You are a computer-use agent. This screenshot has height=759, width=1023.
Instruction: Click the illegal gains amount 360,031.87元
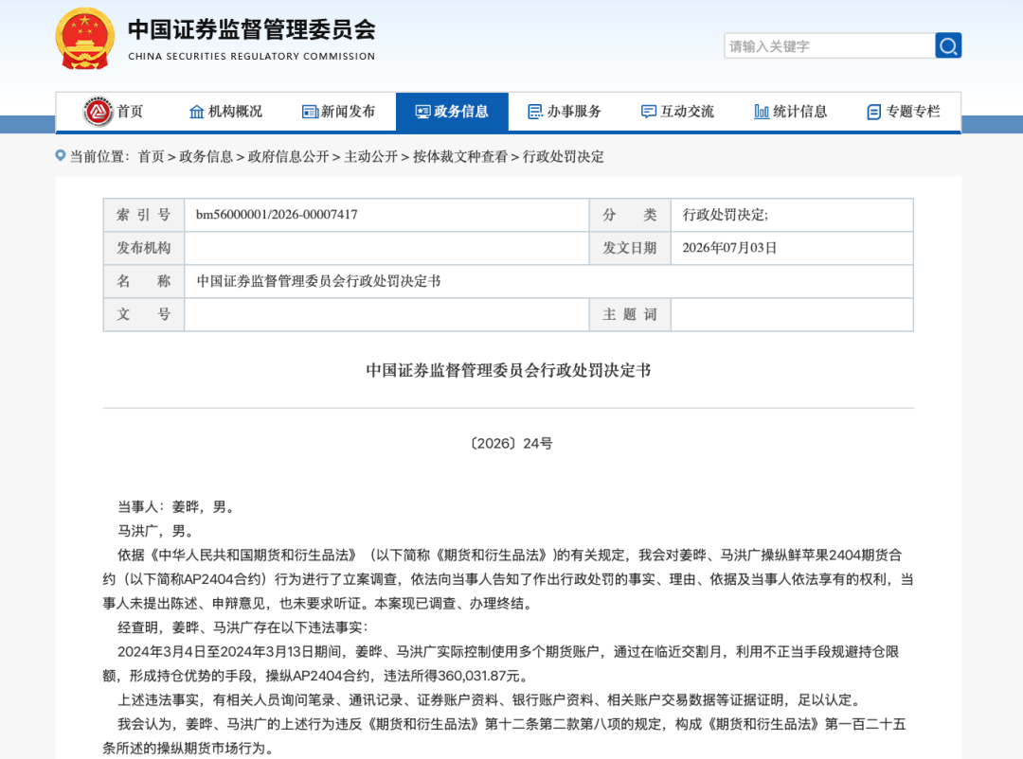478,676
